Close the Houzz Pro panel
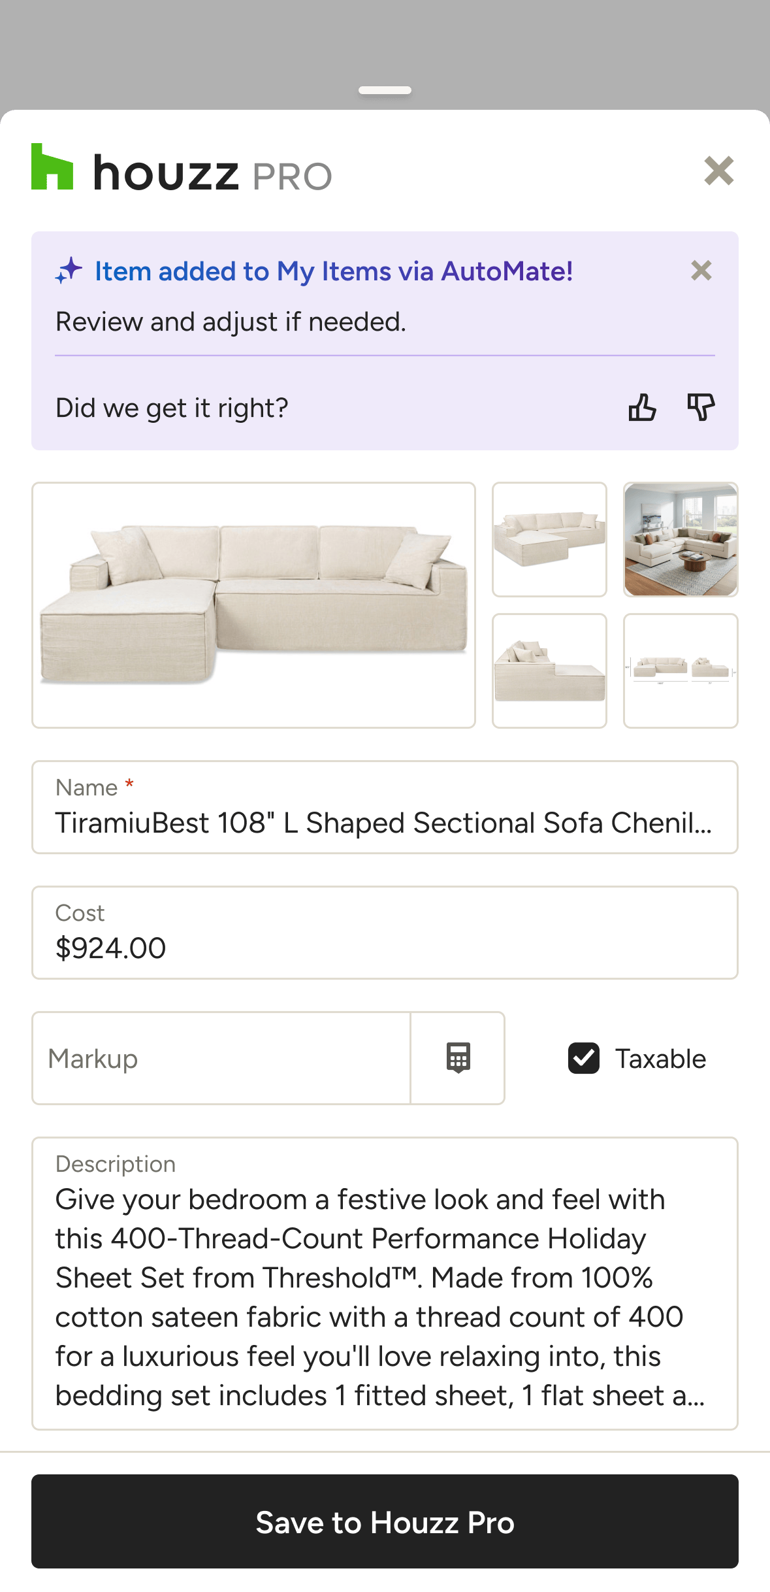The height and width of the screenshot is (1592, 770). point(719,171)
